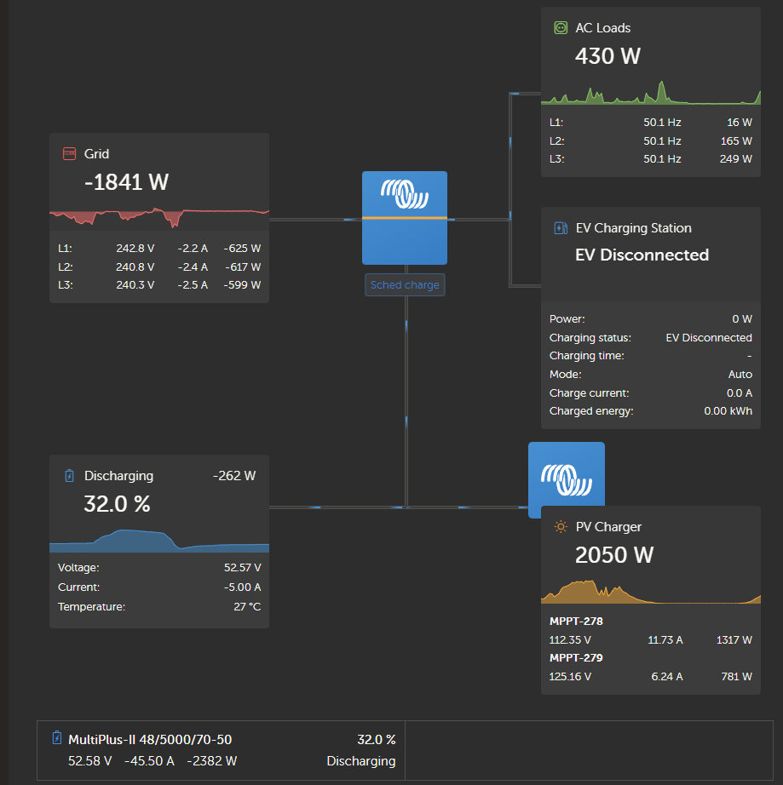Toggle the Grid overview tile
Viewport: 783px width, 785px height.
[158, 181]
